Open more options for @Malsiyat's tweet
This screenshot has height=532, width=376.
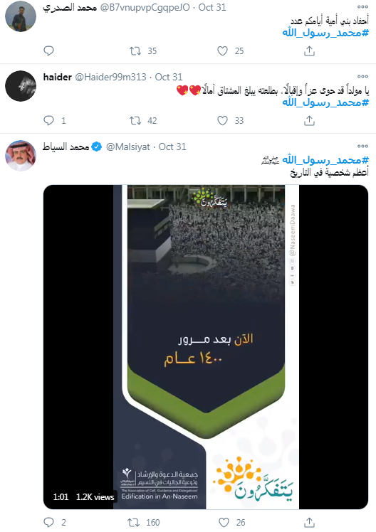362,146
